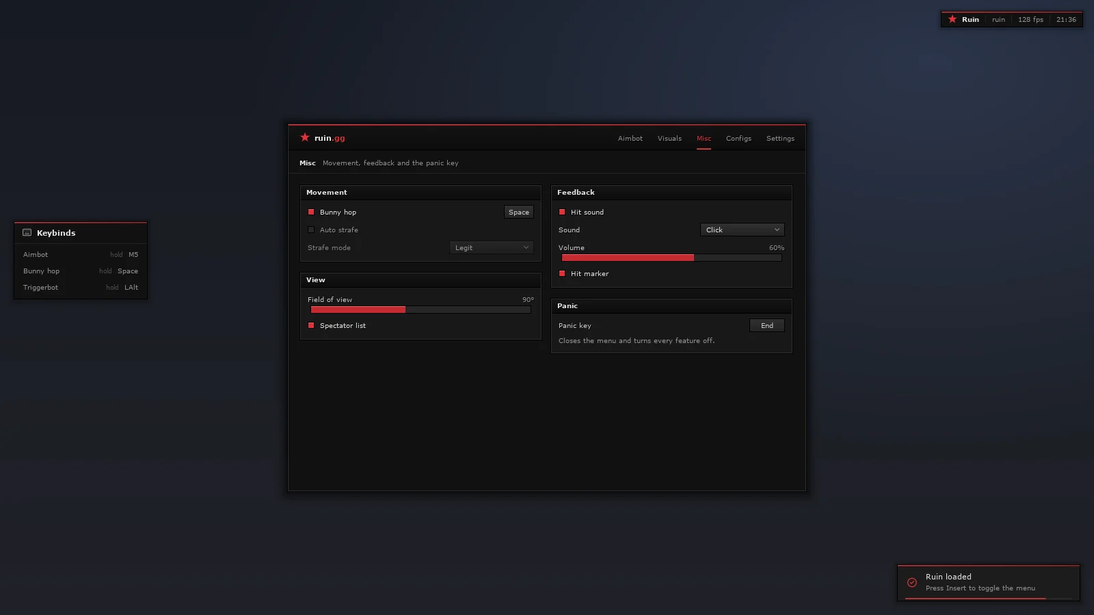1094x615 pixels.
Task: Expand the Sound dropdown set to Click
Action: 743,230
